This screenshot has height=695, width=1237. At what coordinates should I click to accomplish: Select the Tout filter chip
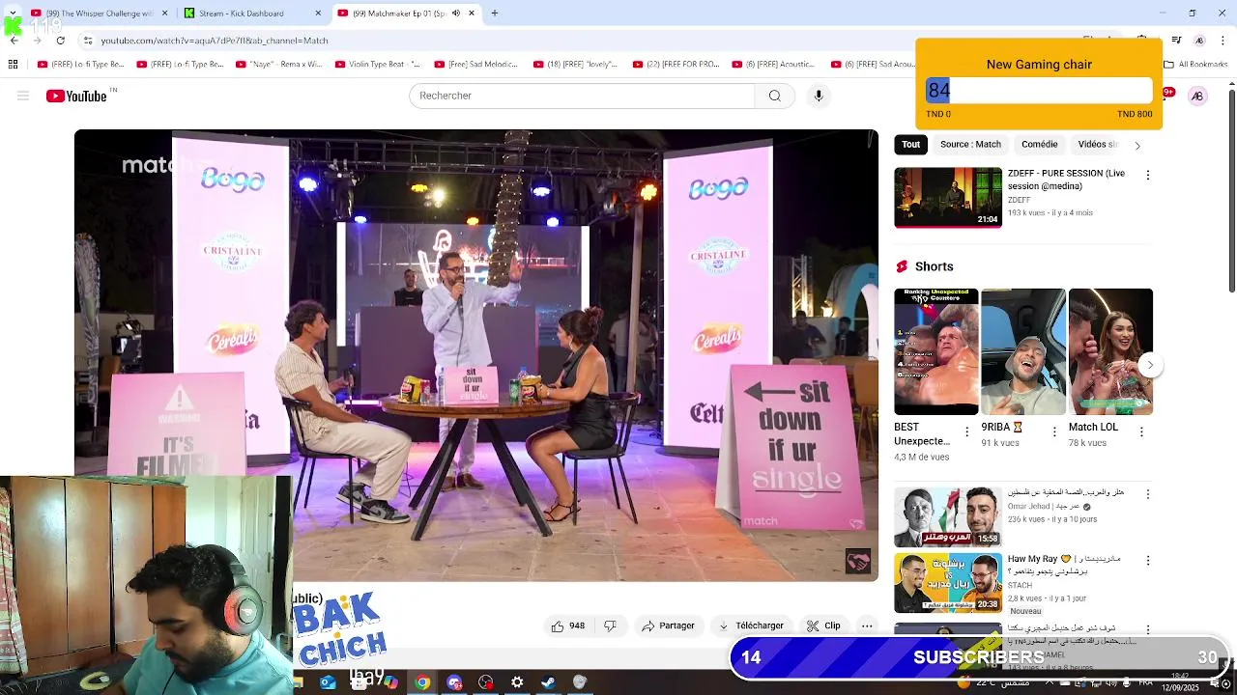[910, 145]
